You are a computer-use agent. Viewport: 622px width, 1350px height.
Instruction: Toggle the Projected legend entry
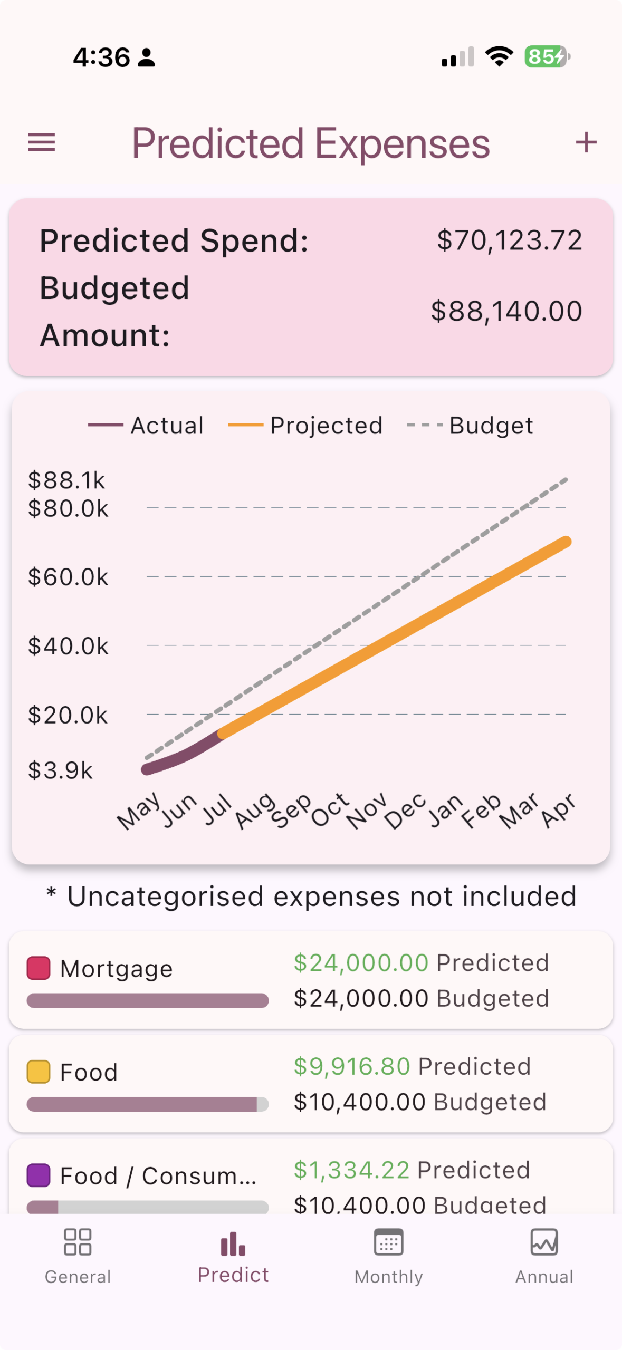(x=305, y=425)
